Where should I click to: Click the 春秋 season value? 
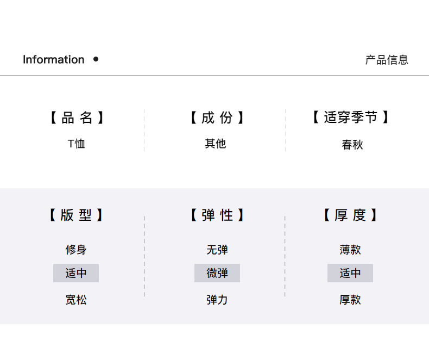pos(352,145)
